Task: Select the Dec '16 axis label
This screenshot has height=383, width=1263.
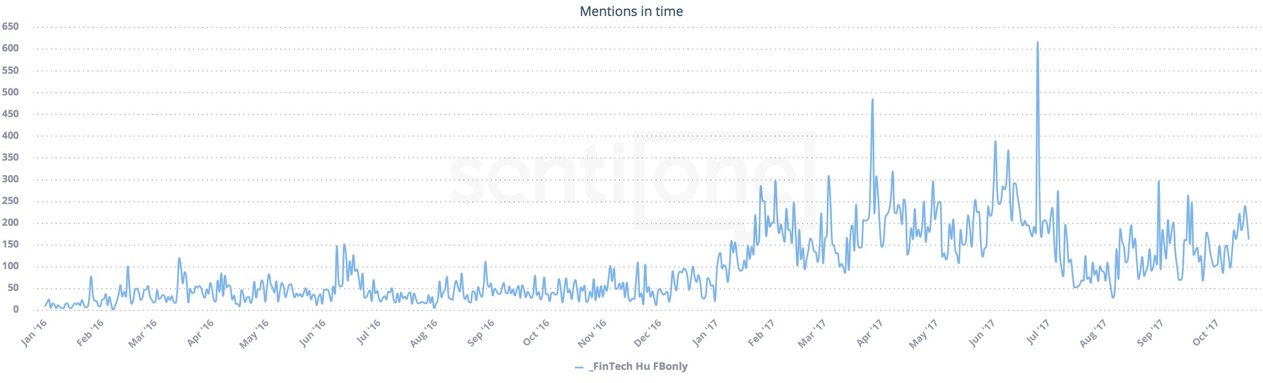Action: (x=648, y=333)
